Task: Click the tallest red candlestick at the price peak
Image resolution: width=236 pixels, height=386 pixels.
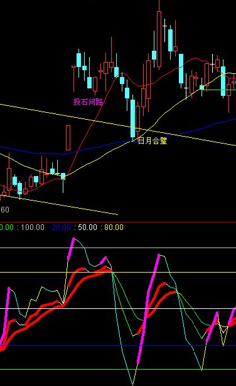Action: click(159, 39)
